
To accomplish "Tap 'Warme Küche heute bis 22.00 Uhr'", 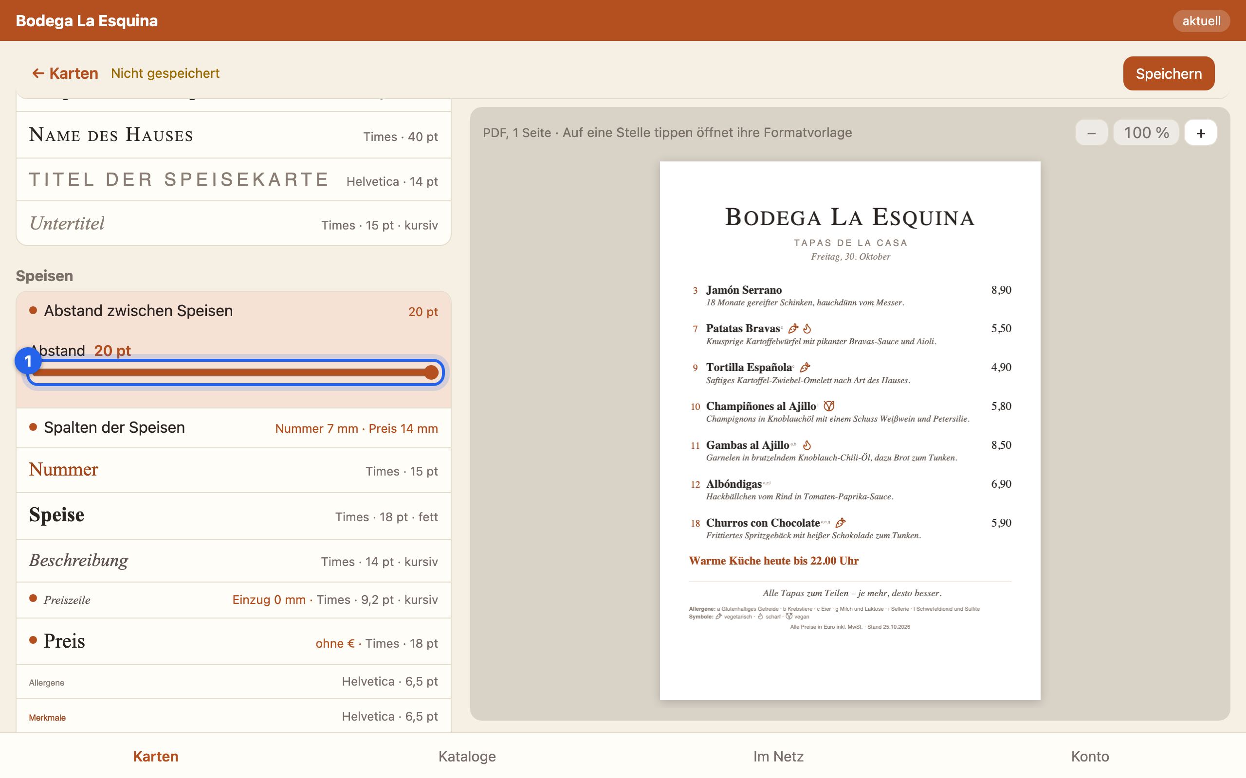I will point(773,561).
